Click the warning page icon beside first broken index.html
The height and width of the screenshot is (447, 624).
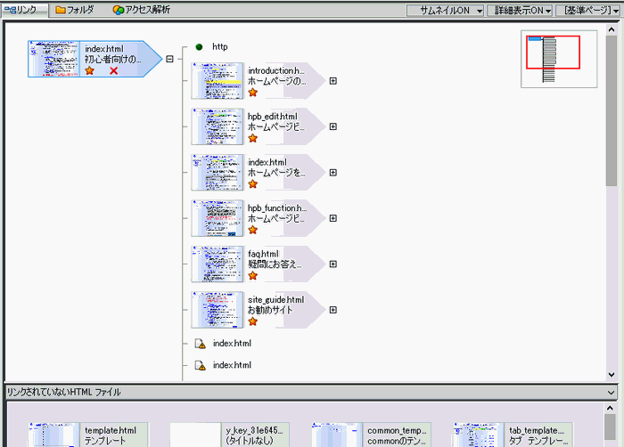pyautogui.click(x=201, y=344)
